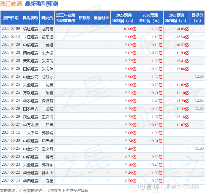Click the 最新盈利预测 heading
205x193 pixels.
click(x=41, y=4)
